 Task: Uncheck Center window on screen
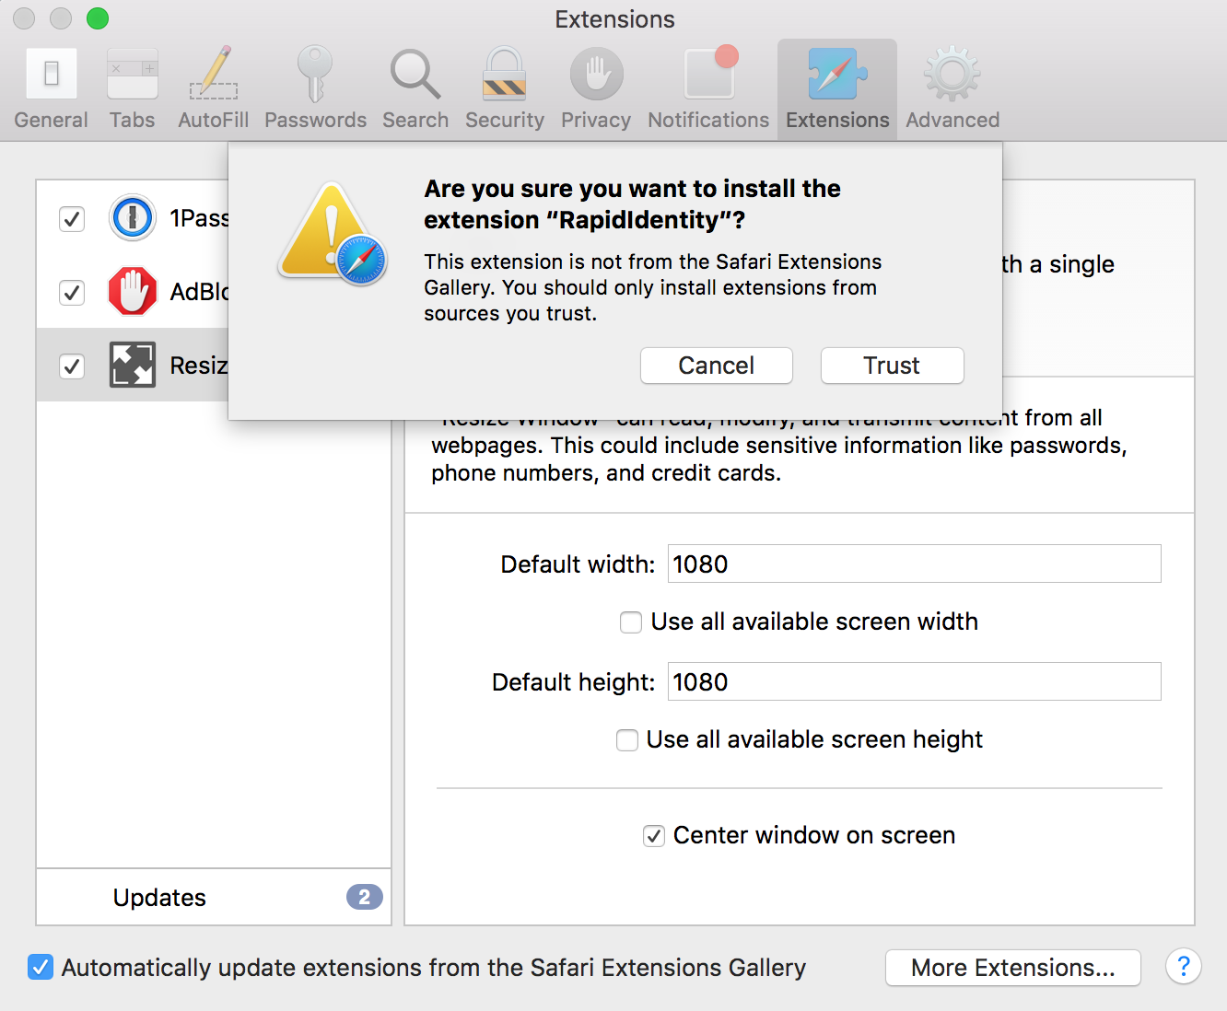[x=654, y=836]
